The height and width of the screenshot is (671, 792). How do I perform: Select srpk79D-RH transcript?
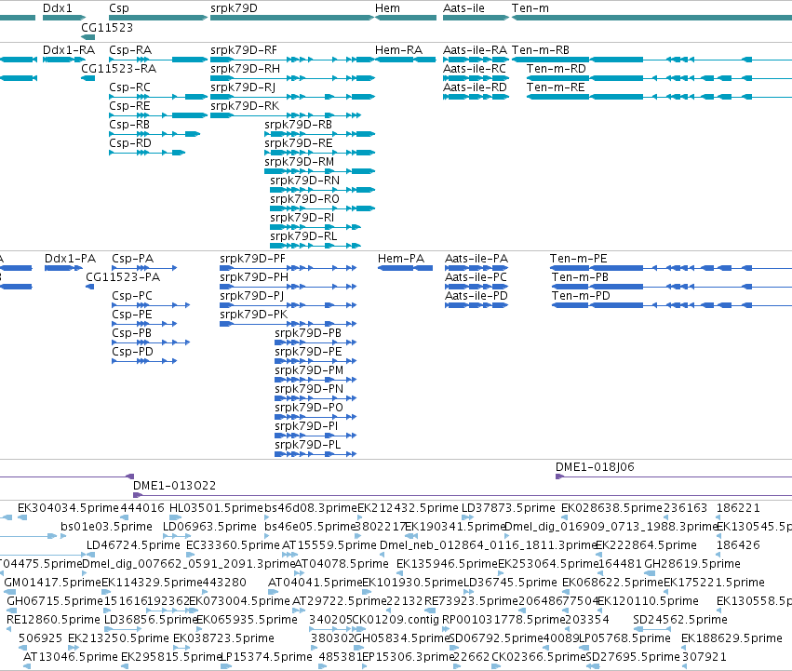(x=292, y=78)
